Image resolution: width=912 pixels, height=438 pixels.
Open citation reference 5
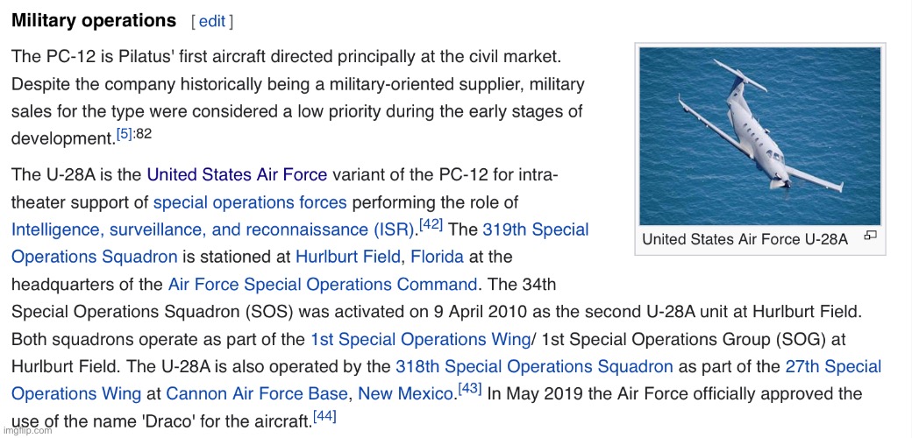[125, 134]
